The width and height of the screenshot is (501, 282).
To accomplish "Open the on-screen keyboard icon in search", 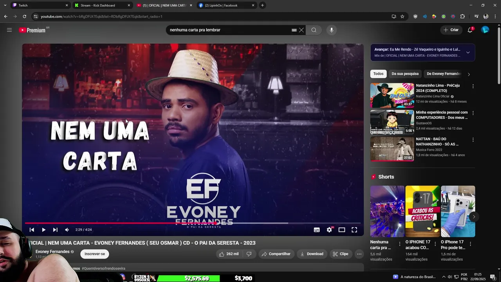I will (294, 30).
